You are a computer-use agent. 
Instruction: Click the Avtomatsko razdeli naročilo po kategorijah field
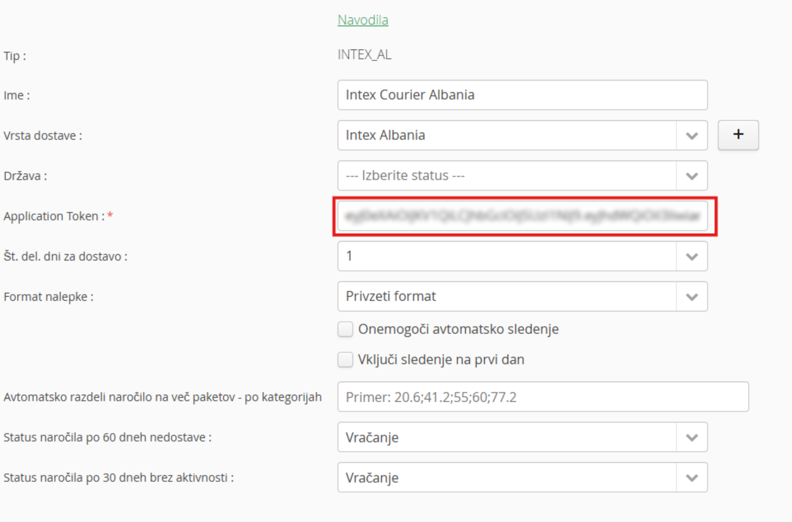(543, 397)
